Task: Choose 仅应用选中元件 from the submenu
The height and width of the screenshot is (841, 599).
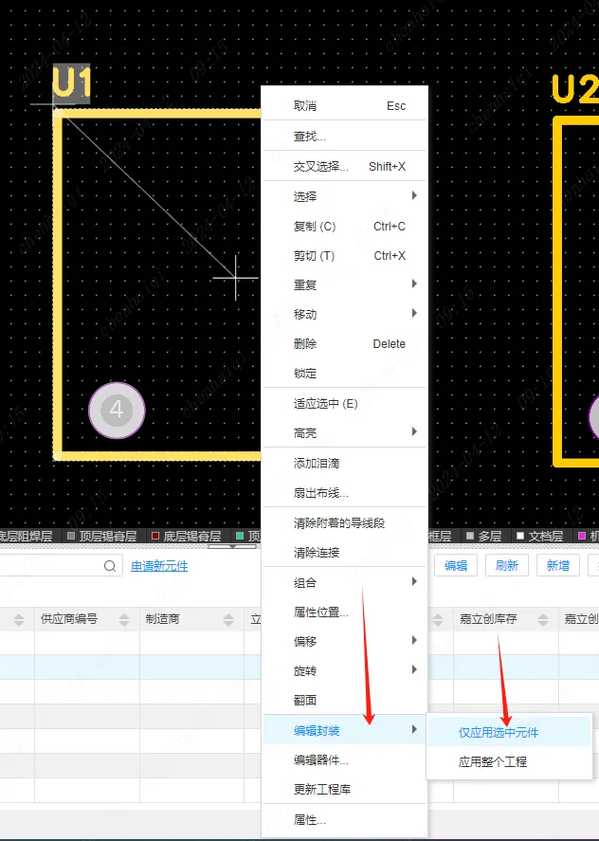Action: coord(499,733)
